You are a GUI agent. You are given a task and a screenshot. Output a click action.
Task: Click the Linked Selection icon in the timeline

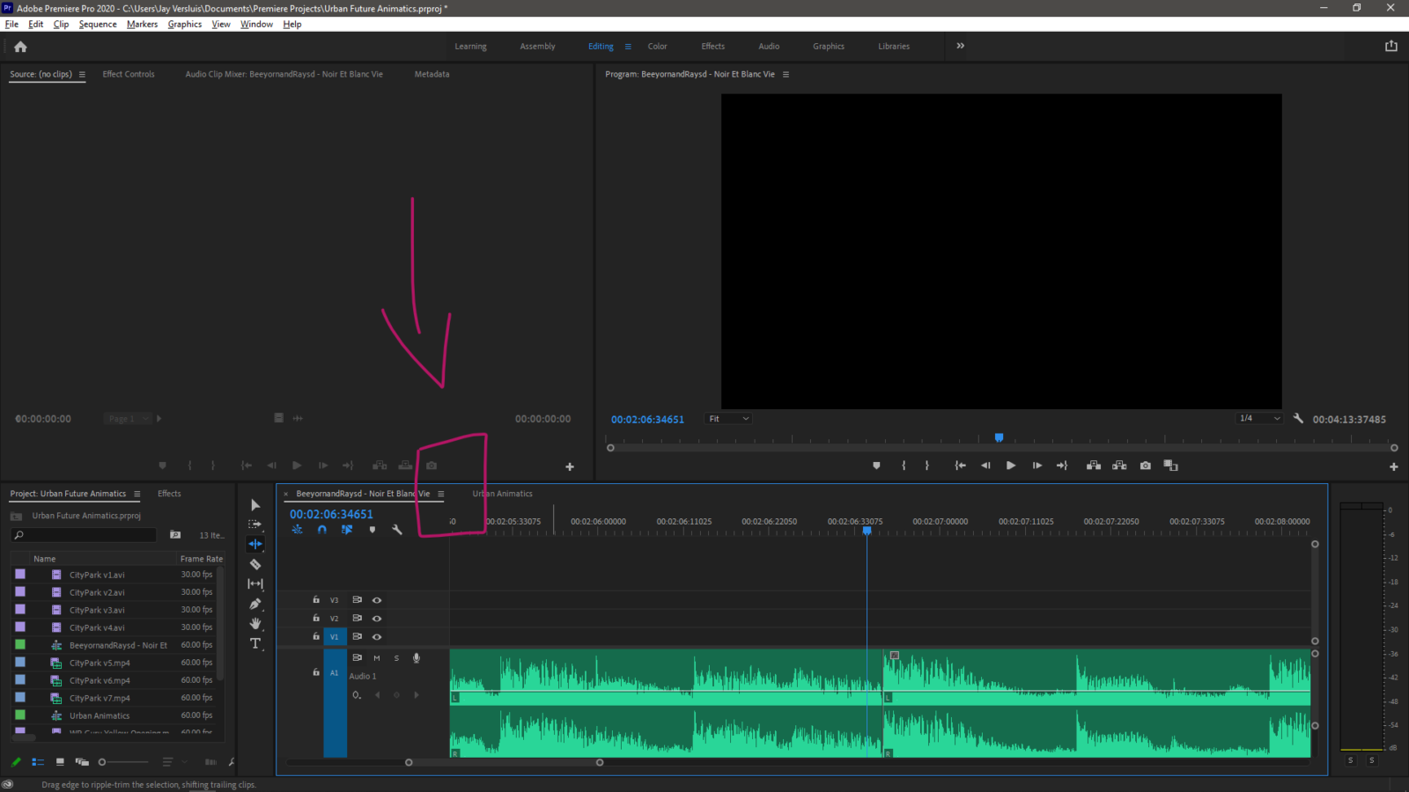coord(347,530)
